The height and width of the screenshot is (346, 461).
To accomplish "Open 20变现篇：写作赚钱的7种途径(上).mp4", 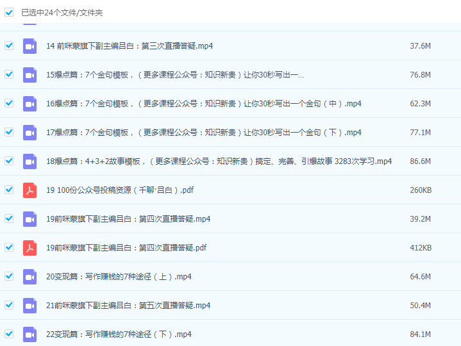I will 119,277.
